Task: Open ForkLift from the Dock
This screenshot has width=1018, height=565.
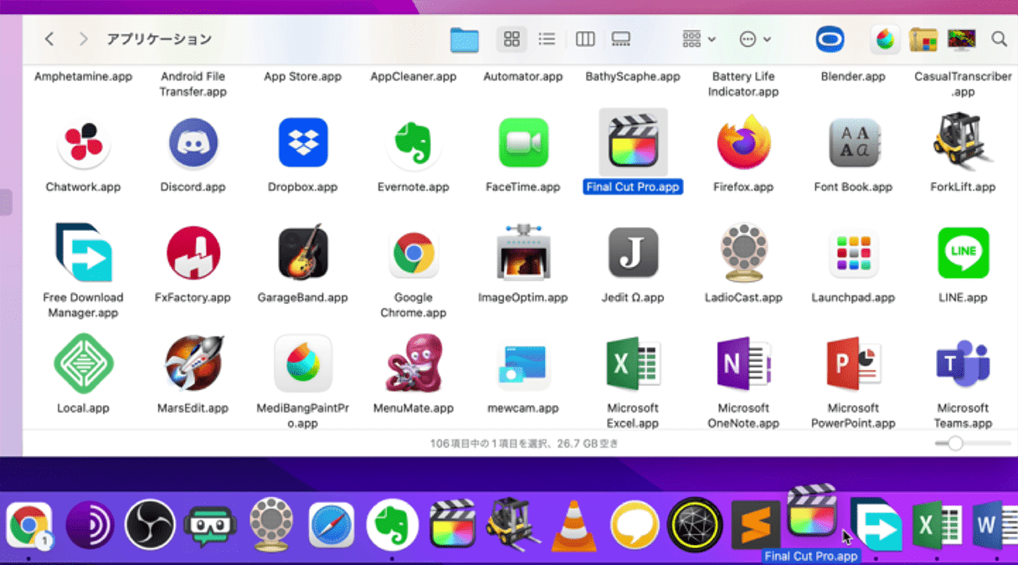Action: point(513,524)
